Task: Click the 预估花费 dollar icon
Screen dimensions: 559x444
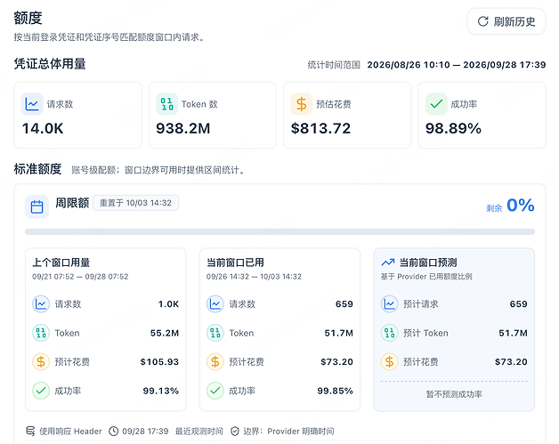Action: pyautogui.click(x=301, y=104)
